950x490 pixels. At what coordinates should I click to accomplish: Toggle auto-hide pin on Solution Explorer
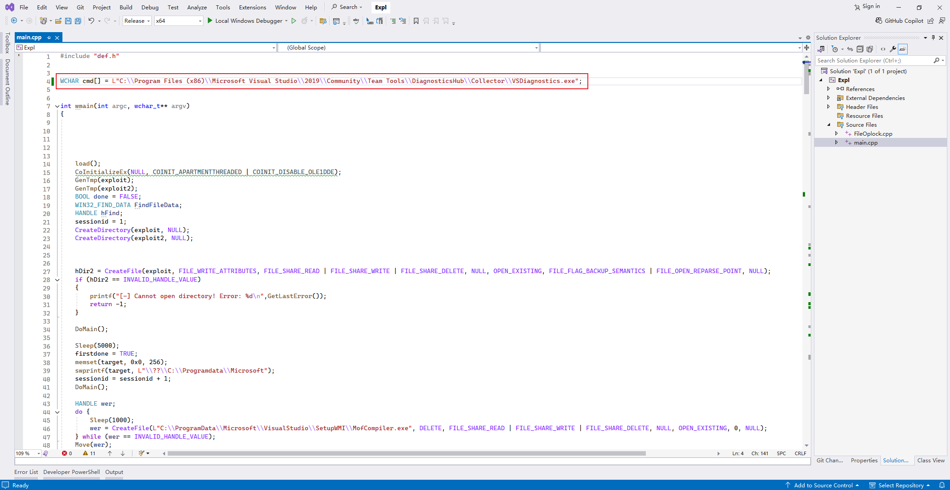pyautogui.click(x=933, y=37)
